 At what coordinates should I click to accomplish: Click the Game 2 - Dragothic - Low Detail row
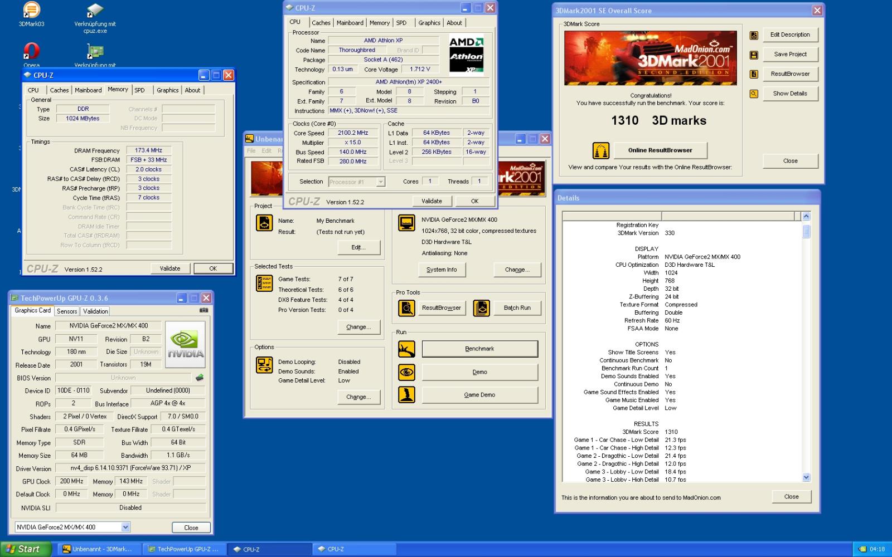[x=630, y=456]
